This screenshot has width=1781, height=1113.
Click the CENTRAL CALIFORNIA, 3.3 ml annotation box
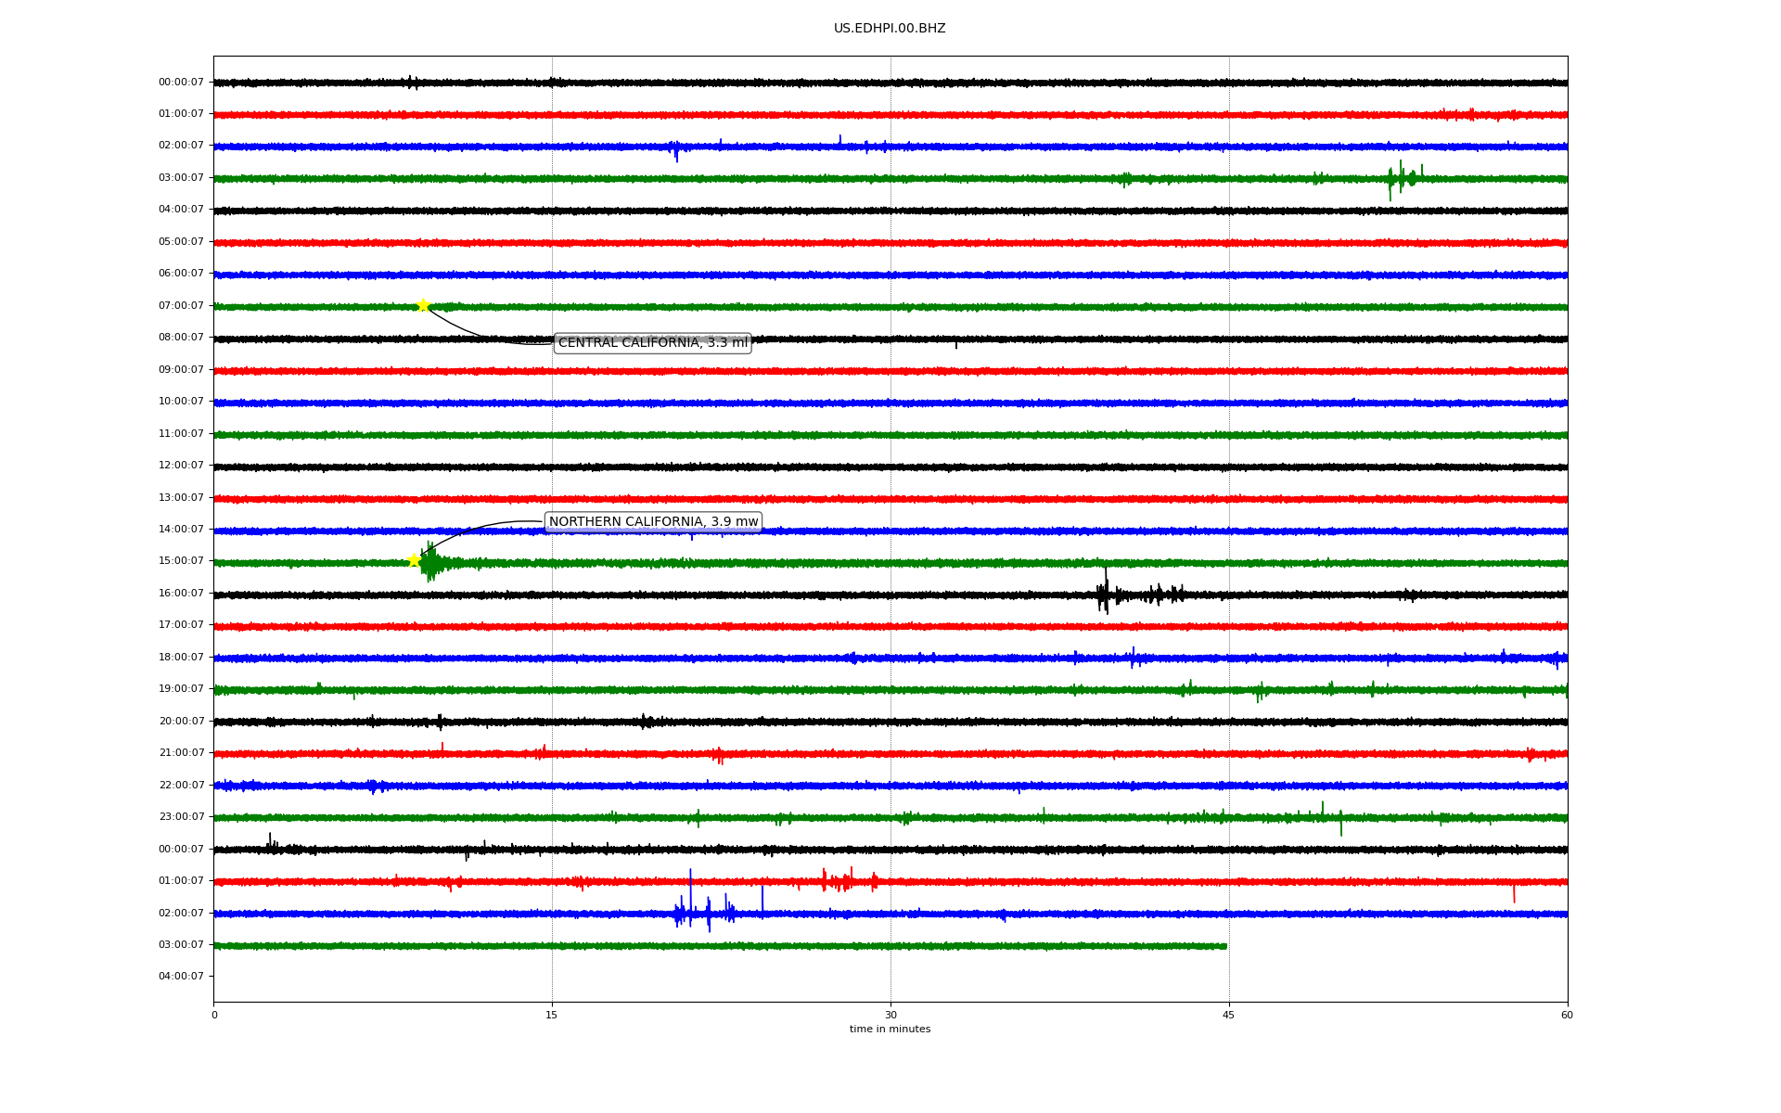(652, 343)
